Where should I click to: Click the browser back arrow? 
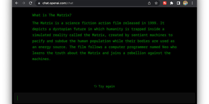[x=17, y=3]
